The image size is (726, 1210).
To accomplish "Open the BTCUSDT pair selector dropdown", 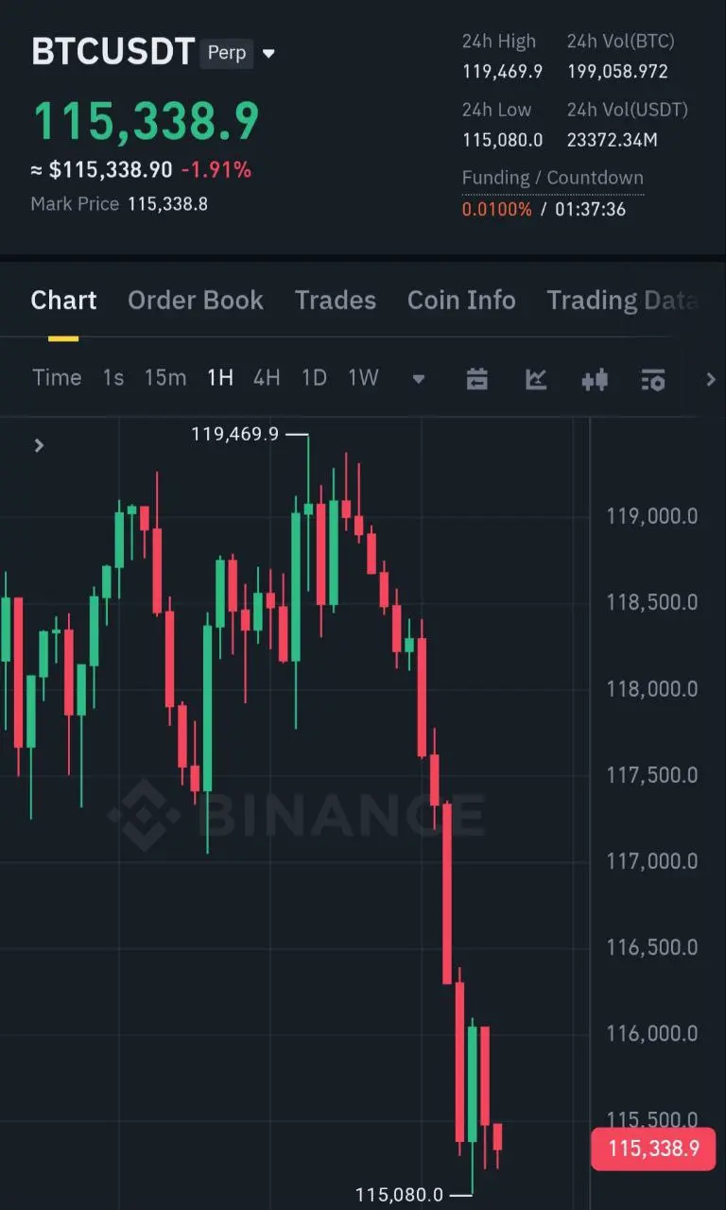I will 268,54.
